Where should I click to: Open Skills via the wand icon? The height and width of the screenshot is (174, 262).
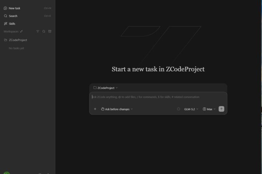click(x=5, y=24)
